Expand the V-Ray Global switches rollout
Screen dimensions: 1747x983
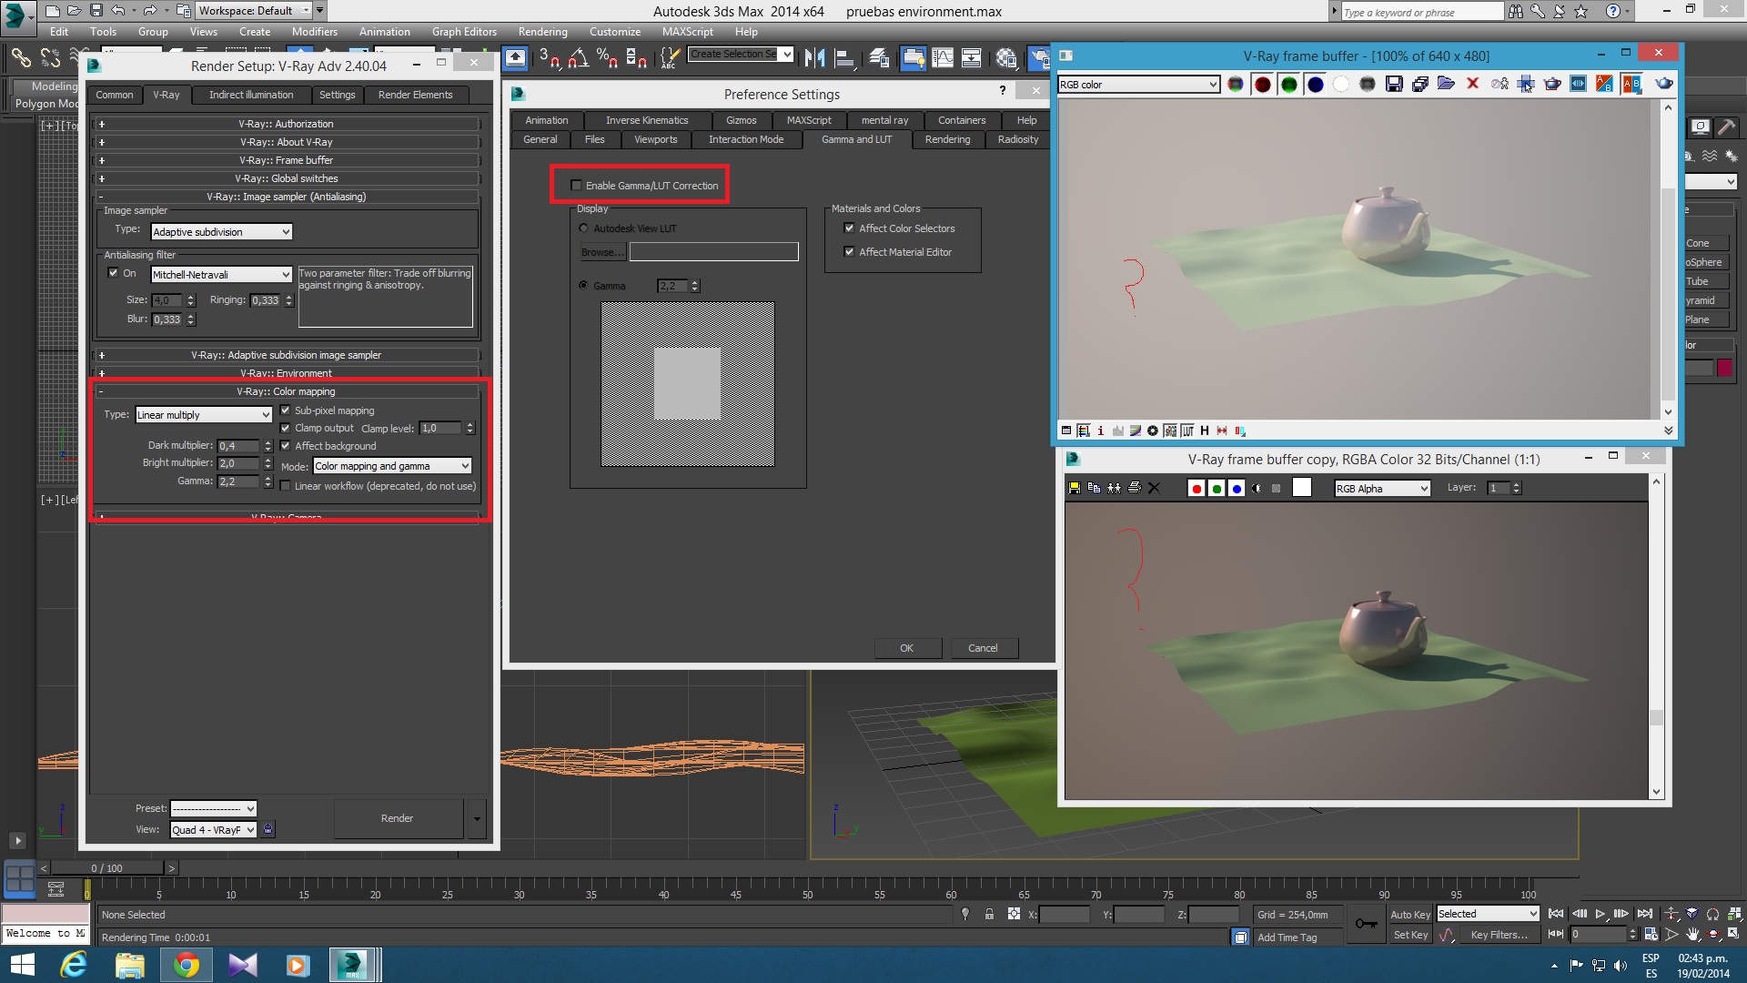(286, 178)
